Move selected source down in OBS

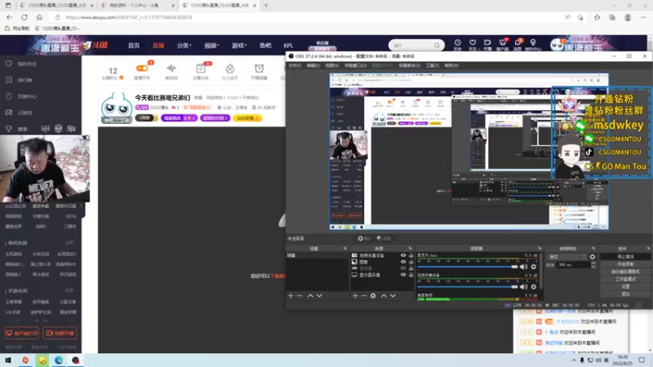pyautogui.click(x=393, y=295)
